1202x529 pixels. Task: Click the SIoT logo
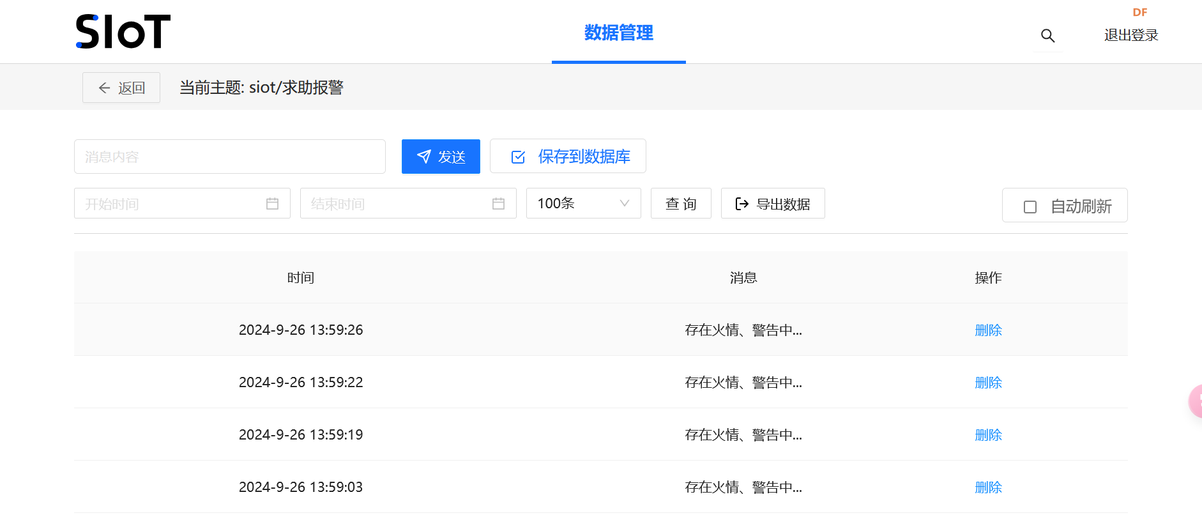click(123, 32)
